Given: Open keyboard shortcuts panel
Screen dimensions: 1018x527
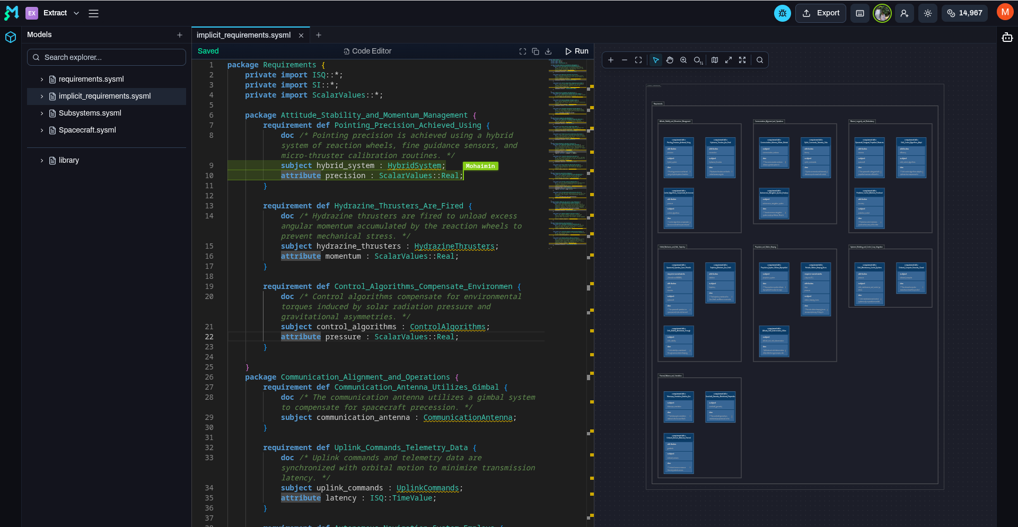Looking at the screenshot, I should 860,13.
